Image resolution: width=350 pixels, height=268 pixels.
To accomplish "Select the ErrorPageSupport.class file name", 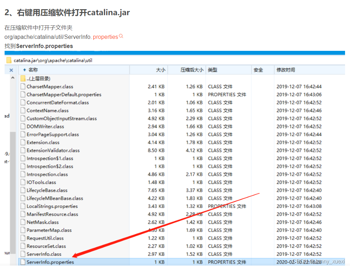I will [x=53, y=135].
